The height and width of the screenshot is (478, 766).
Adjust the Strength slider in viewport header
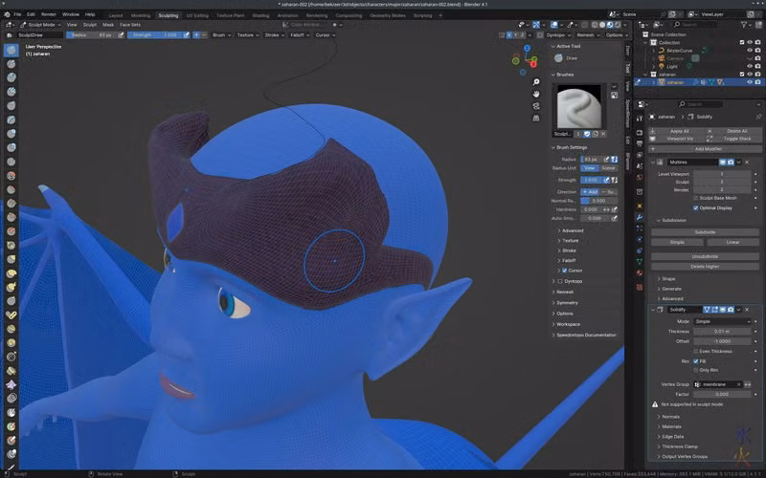tap(154, 35)
